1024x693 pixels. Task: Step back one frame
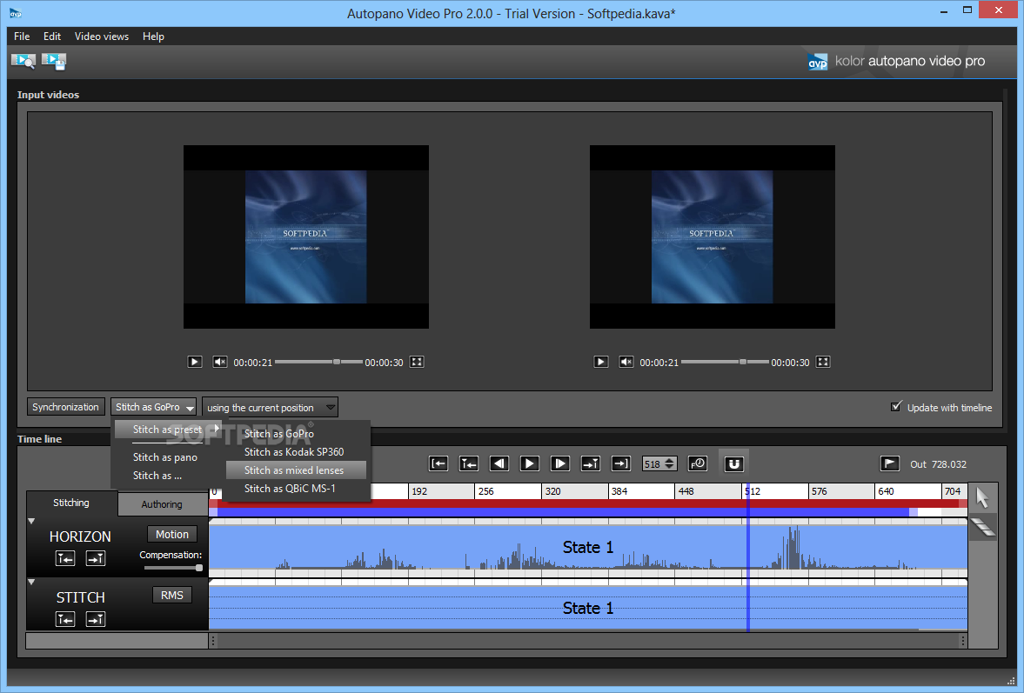coord(499,464)
